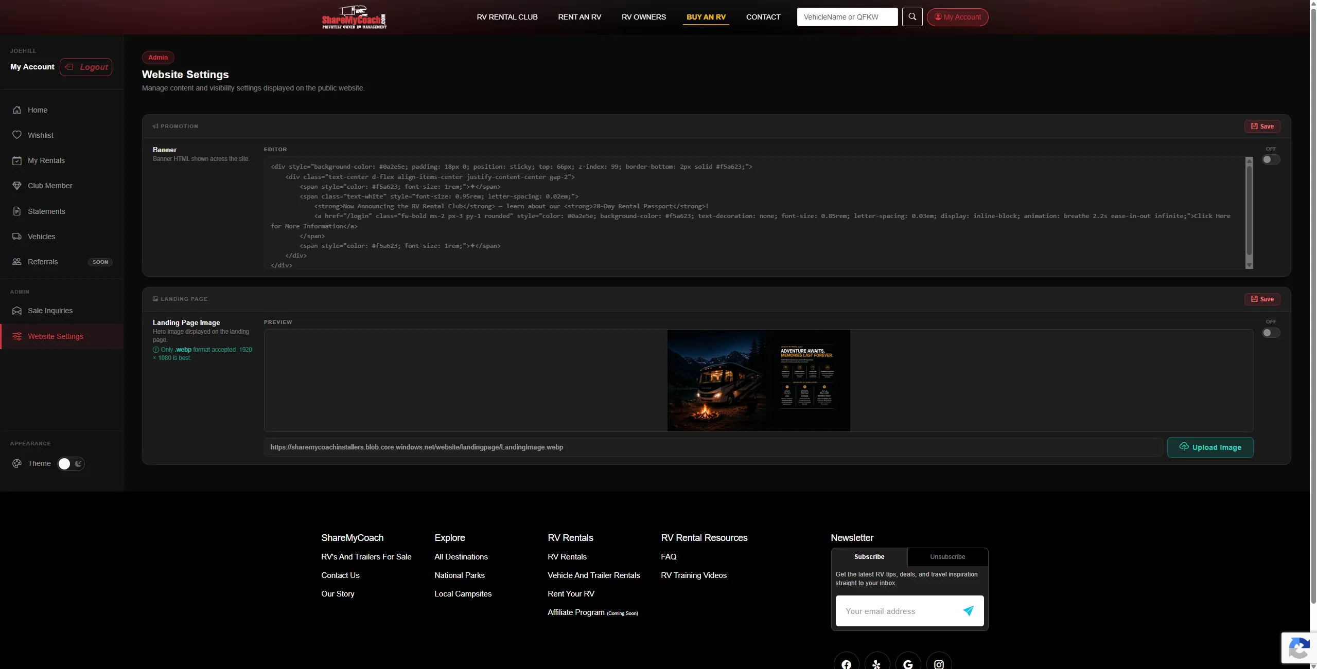Click the Logout button

tap(86, 67)
